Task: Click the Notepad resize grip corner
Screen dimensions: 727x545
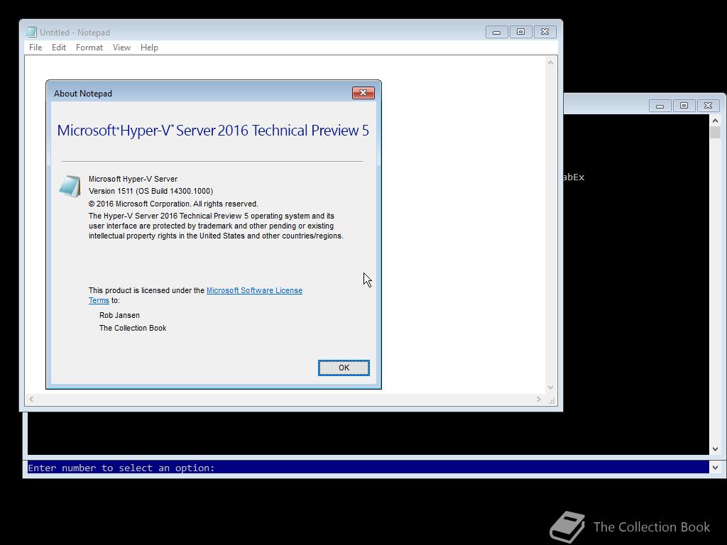Action: pos(551,400)
